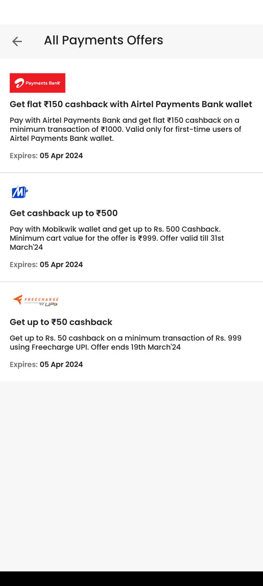
Task: Open the flat ₹150 cashback Airtel offer heading
Action: (x=131, y=104)
